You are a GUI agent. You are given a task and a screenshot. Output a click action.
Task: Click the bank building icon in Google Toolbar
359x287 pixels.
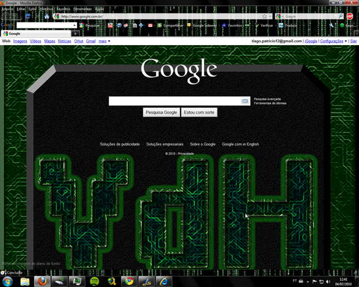(135, 26)
